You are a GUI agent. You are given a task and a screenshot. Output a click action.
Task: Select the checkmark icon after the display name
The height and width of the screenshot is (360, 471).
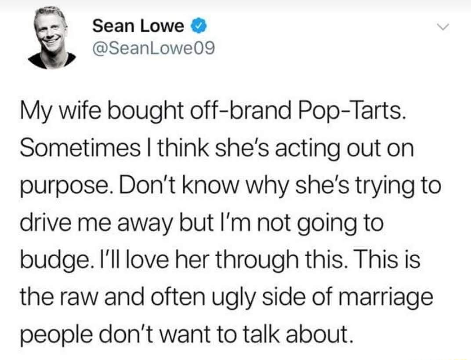[x=199, y=25]
